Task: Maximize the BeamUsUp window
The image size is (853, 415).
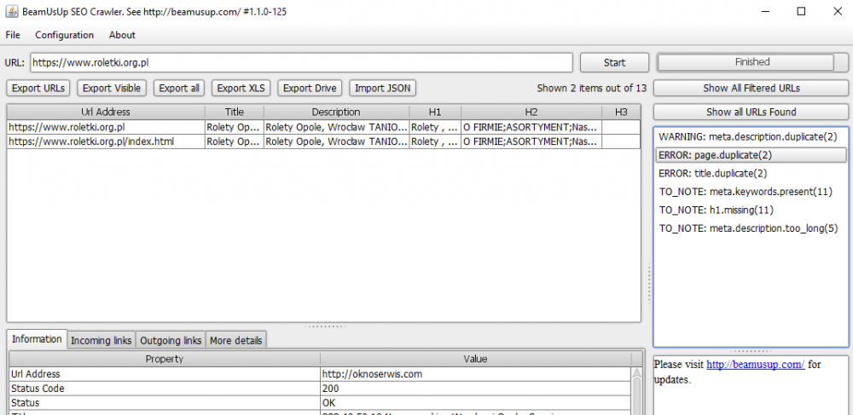Action: [x=801, y=11]
